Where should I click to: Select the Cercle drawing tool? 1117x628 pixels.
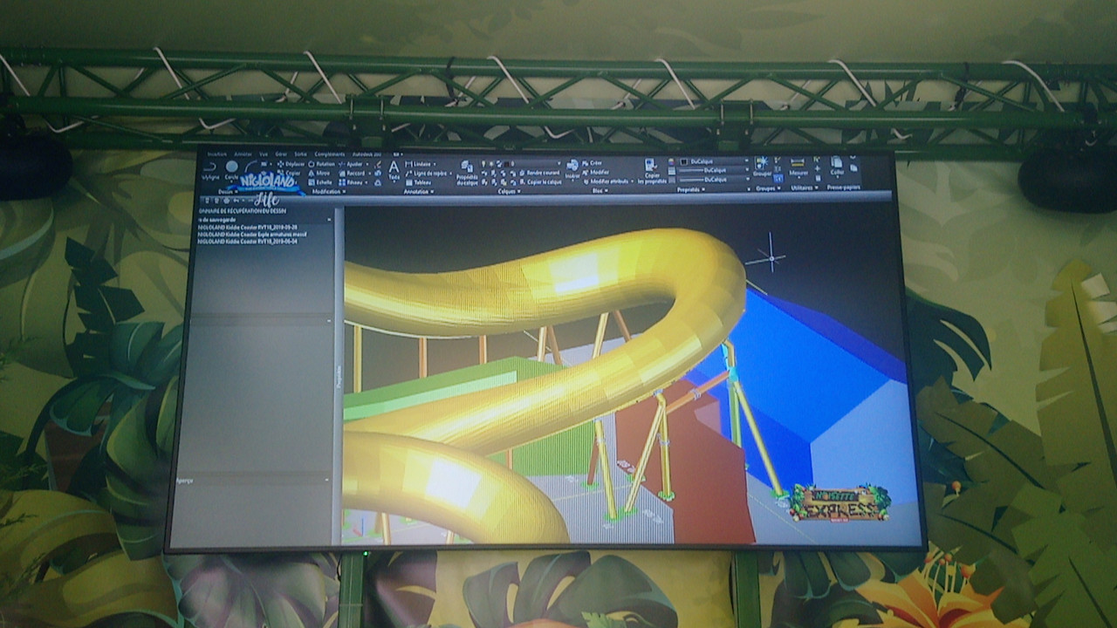(231, 169)
